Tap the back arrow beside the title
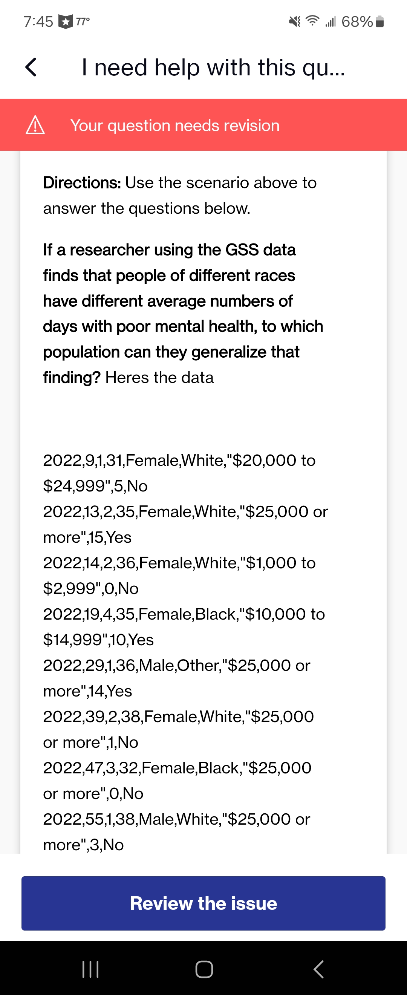 pyautogui.click(x=31, y=67)
